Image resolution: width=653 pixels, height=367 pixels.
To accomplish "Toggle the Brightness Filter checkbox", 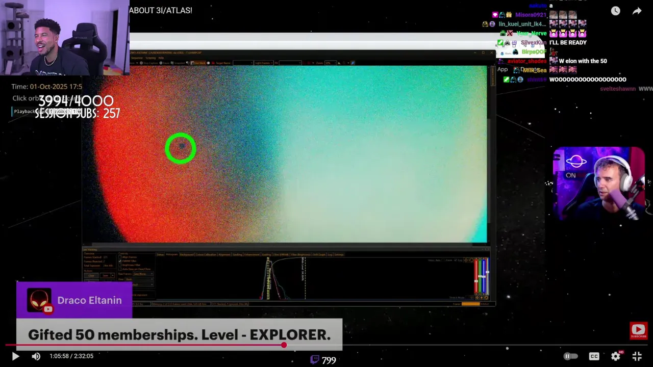I will (x=120, y=265).
